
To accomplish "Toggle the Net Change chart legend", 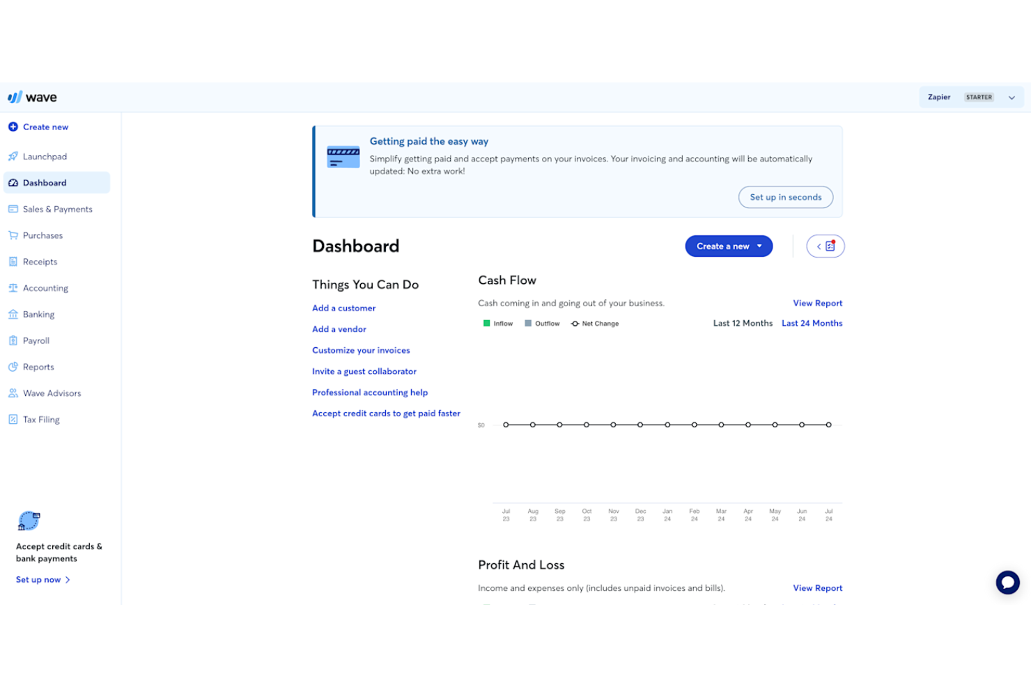I will click(x=594, y=323).
